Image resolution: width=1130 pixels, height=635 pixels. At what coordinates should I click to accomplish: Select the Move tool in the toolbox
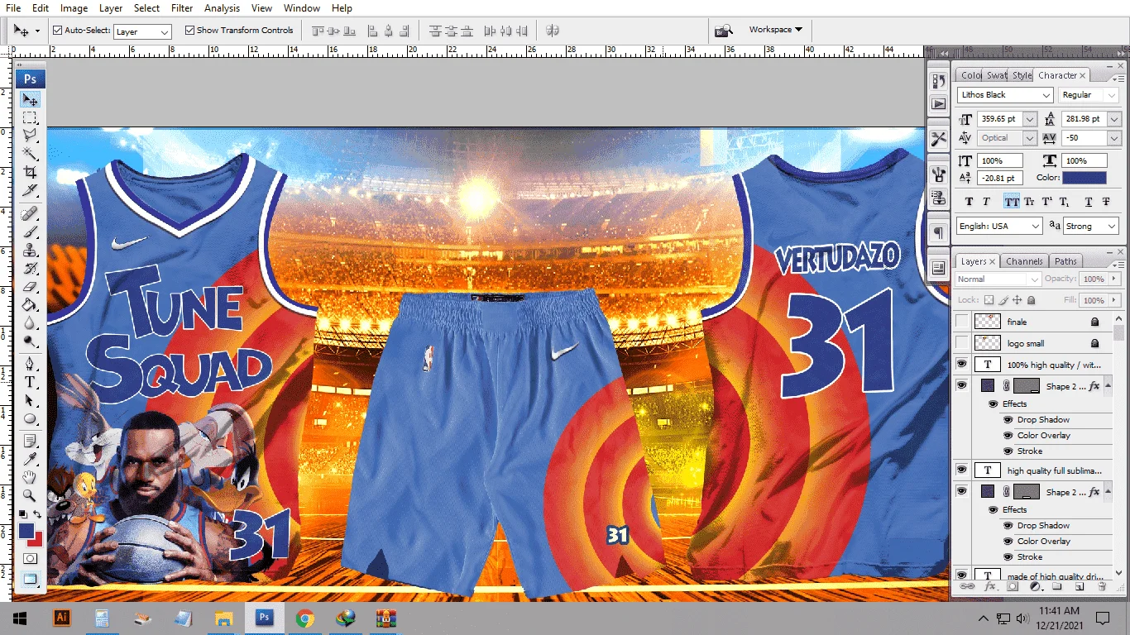(x=30, y=99)
